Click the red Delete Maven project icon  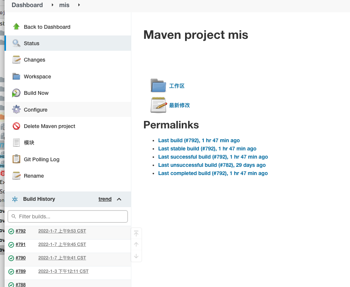point(16,126)
